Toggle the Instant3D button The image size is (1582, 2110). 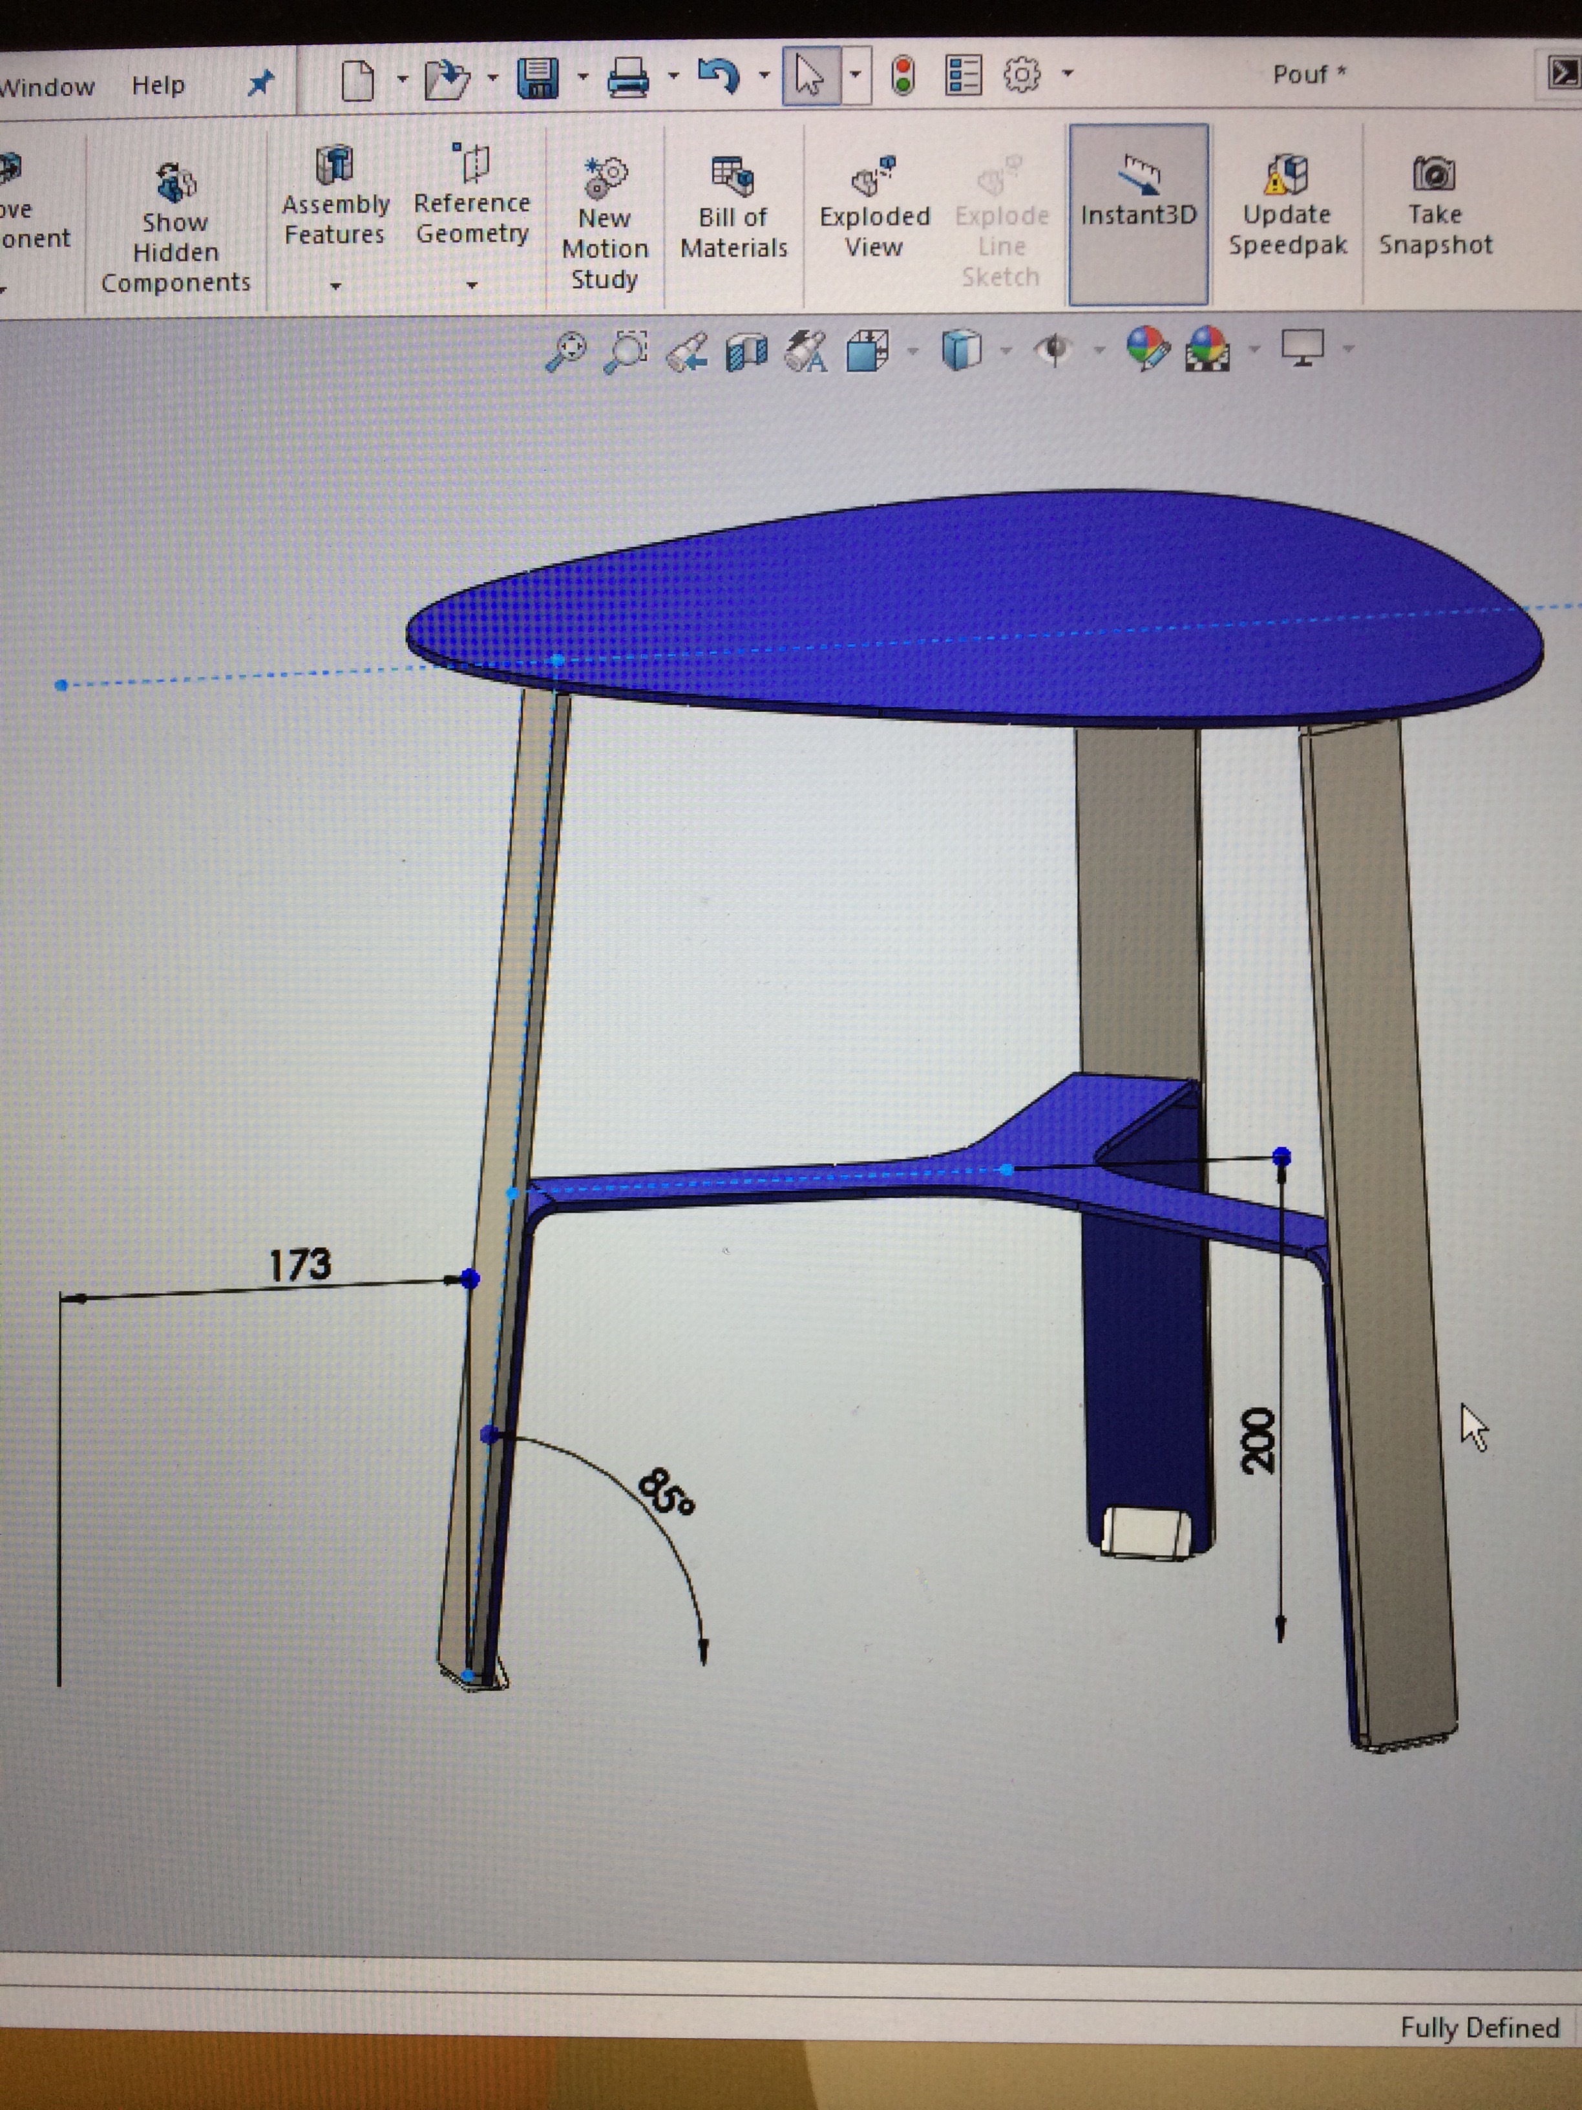pos(1139,214)
